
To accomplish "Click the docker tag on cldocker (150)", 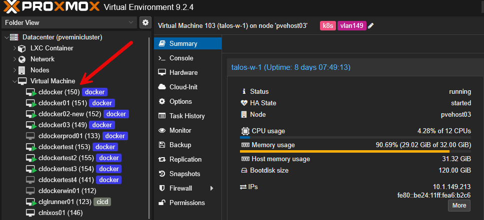I will (x=95, y=92).
